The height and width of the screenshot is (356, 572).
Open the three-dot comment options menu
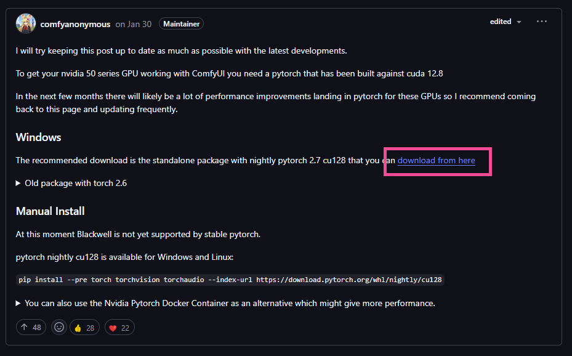click(542, 22)
